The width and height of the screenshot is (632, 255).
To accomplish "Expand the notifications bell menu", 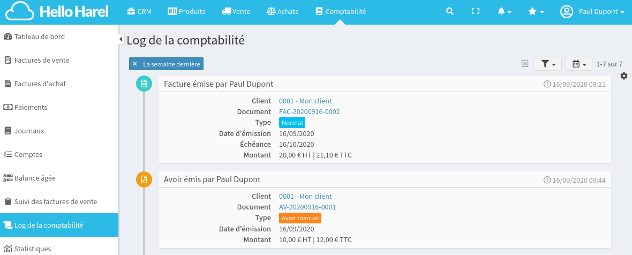I will click(x=504, y=11).
